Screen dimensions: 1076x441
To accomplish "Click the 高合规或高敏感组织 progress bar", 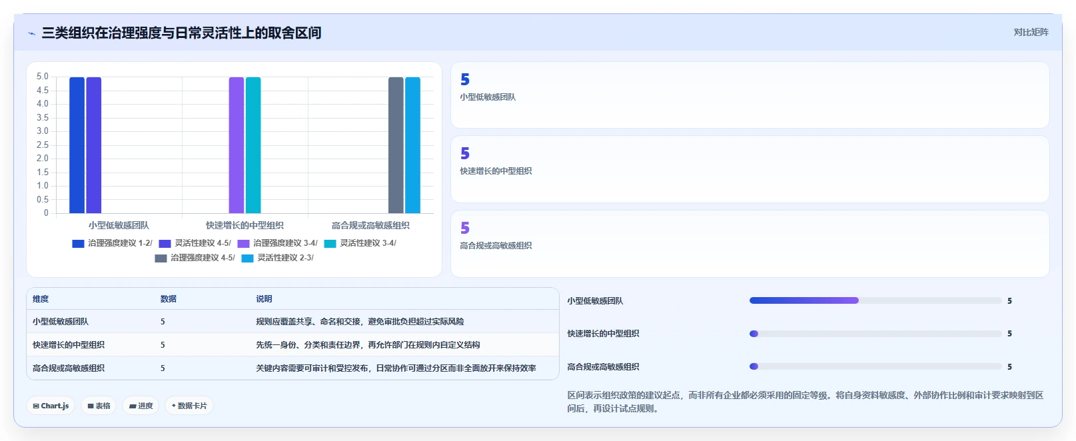I will point(875,366).
